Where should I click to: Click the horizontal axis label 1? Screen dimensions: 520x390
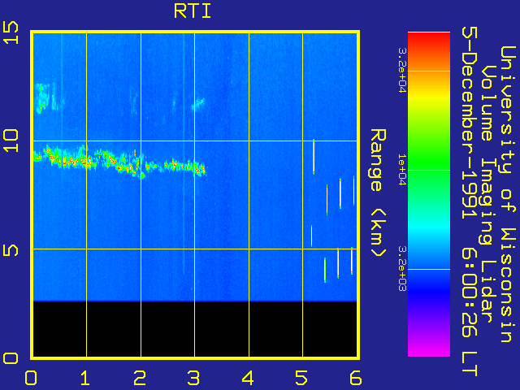tap(85, 378)
